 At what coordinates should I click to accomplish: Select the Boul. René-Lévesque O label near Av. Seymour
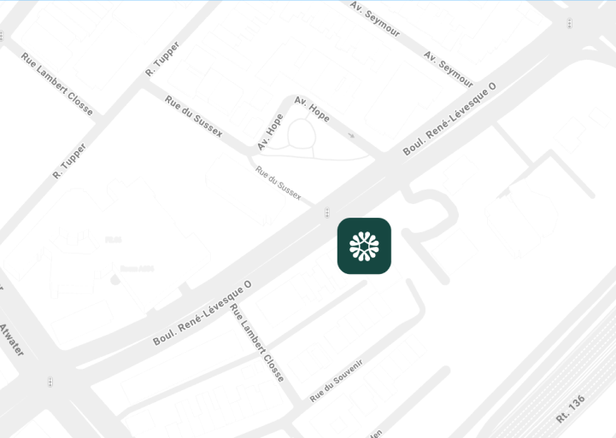coord(449,119)
